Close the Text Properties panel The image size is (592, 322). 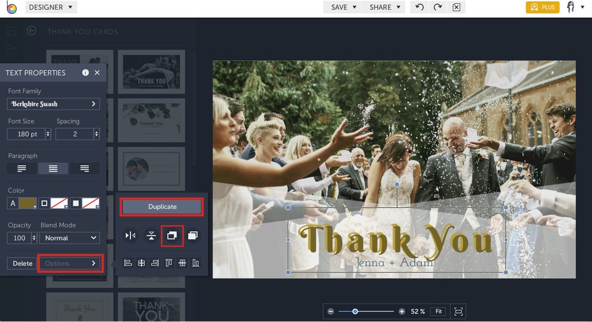pyautogui.click(x=97, y=73)
